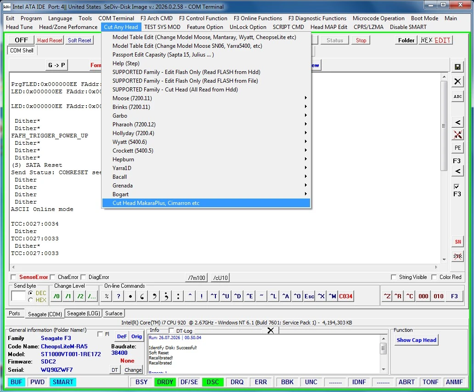Click the ! online command button

coord(202,296)
